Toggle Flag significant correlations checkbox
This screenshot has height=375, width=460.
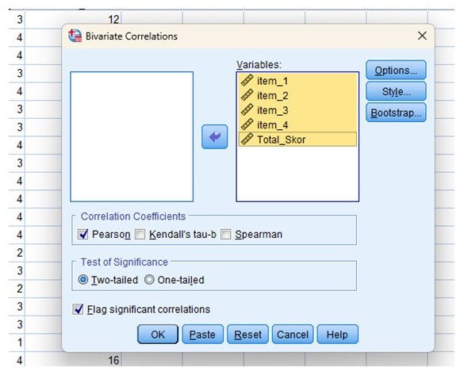click(x=78, y=309)
